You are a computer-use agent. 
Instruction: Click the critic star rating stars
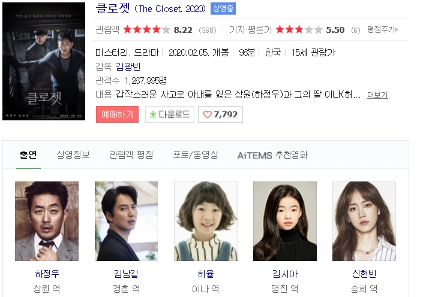[299, 29]
